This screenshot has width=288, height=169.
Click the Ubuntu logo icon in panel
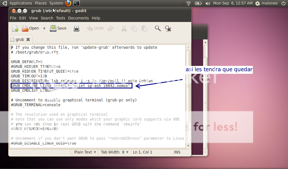click(4, 3)
